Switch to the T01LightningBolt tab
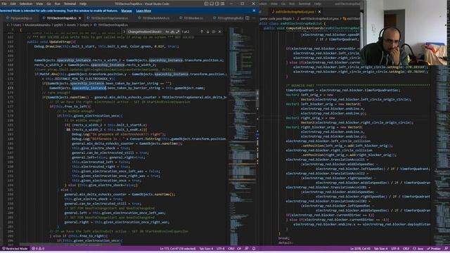The width and height of the screenshot is (450, 253). click(x=229, y=18)
